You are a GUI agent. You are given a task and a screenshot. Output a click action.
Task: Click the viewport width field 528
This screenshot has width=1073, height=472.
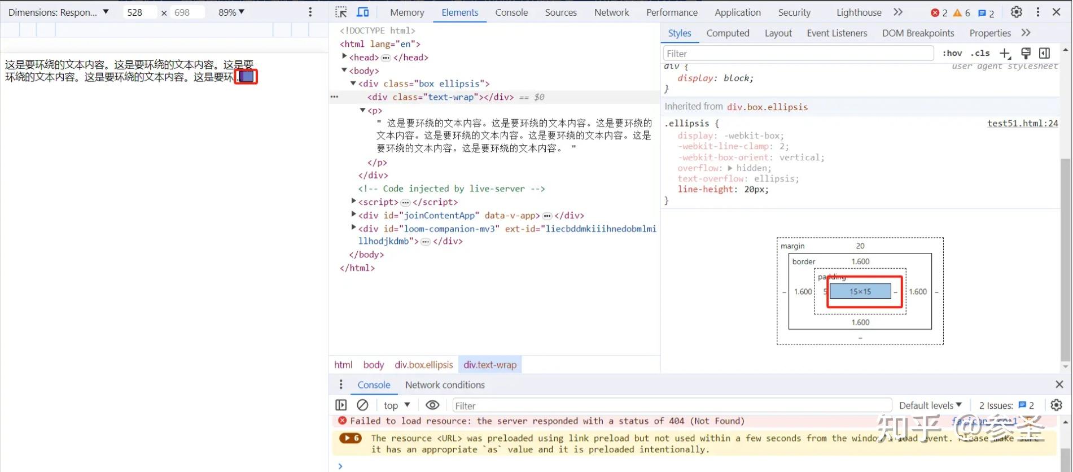(x=139, y=12)
